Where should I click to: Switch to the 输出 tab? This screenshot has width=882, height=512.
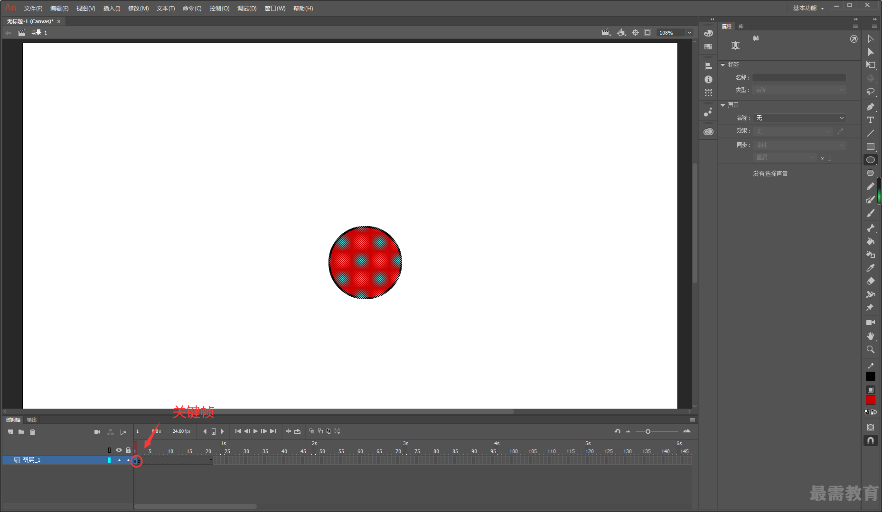32,420
